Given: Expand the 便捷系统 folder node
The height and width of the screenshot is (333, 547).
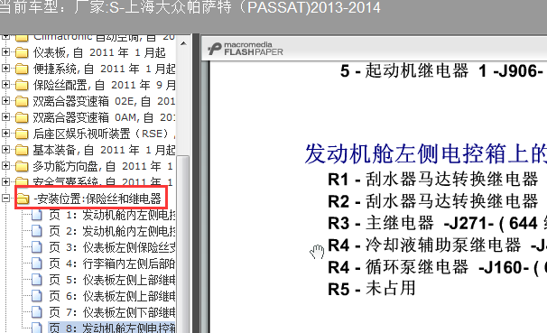Looking at the screenshot, I should (x=5, y=69).
